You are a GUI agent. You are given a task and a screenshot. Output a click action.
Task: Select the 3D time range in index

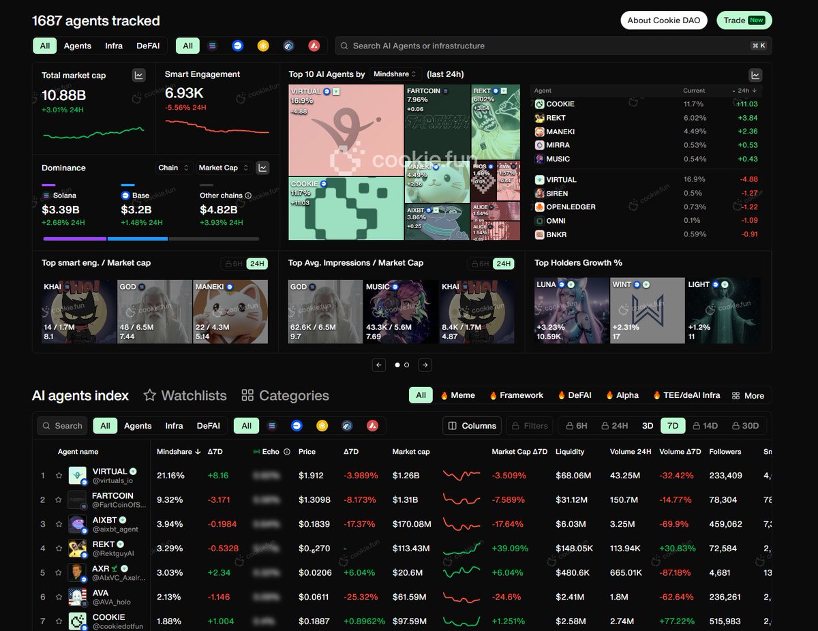click(648, 426)
